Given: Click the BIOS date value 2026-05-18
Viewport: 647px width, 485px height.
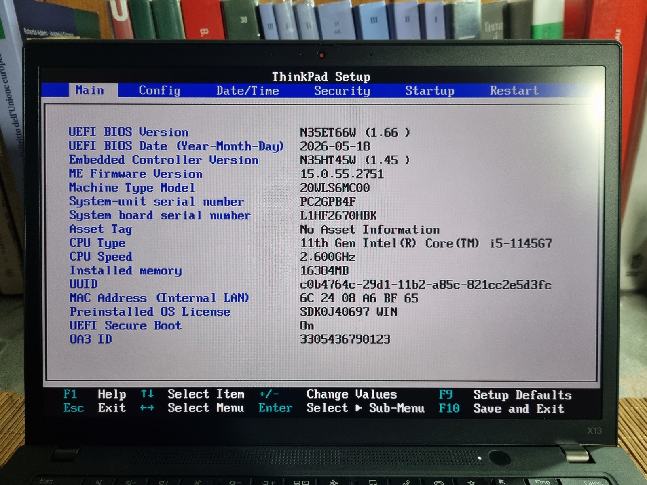Looking at the screenshot, I should (x=335, y=146).
